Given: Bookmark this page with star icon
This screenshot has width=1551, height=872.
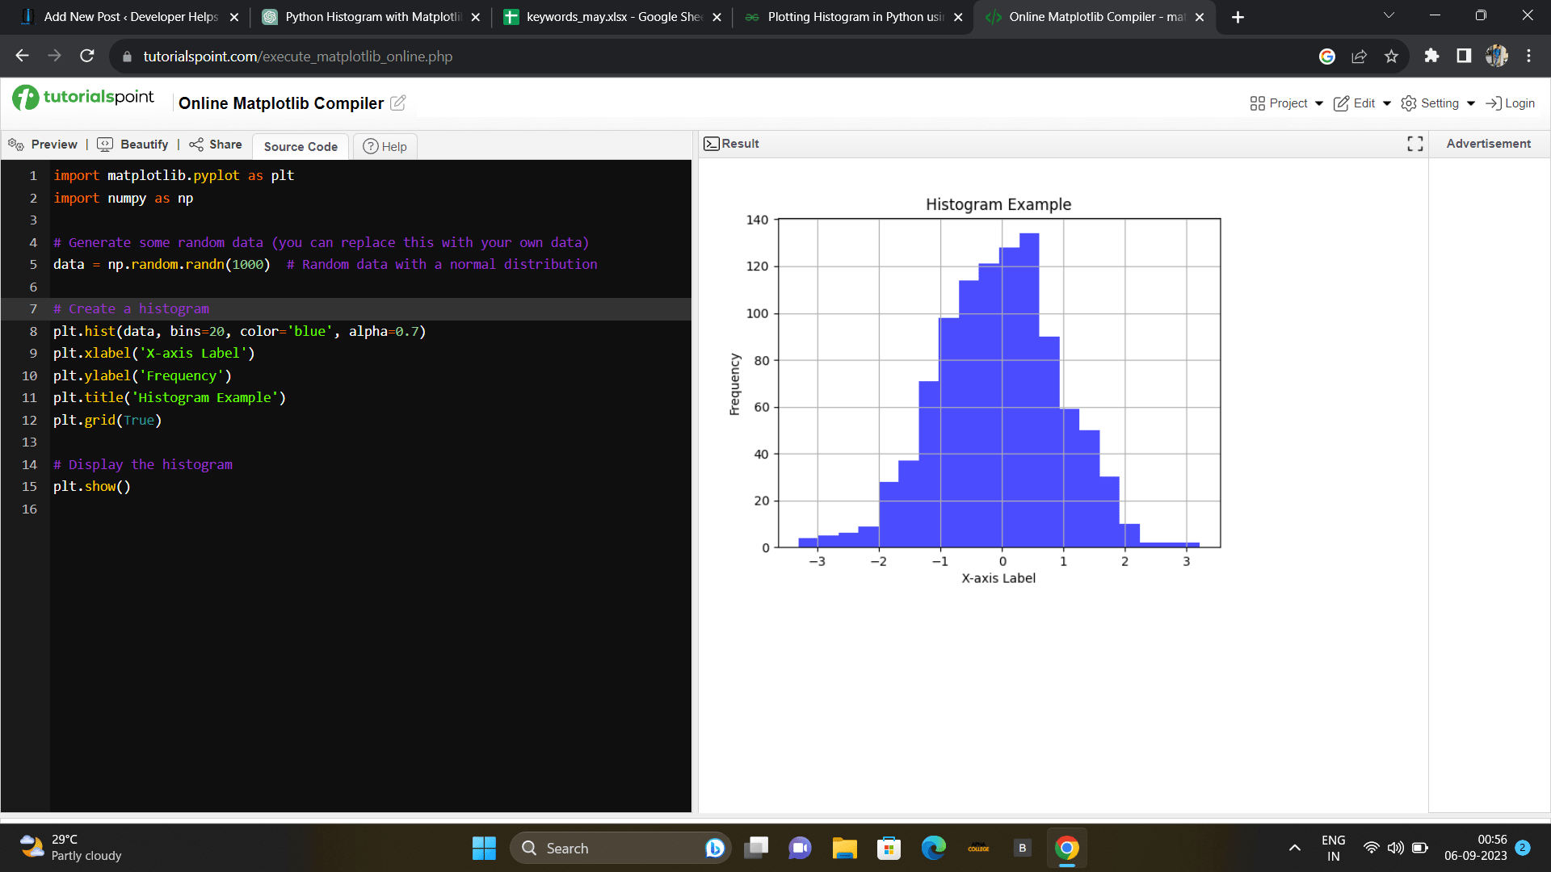Looking at the screenshot, I should 1391,57.
